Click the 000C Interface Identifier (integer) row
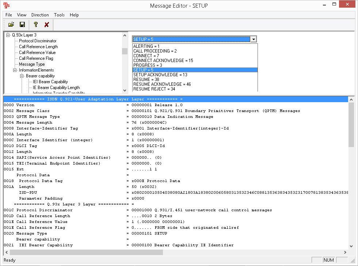 176,140
